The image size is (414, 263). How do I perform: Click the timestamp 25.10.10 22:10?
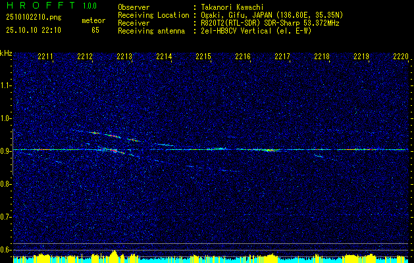pyautogui.click(x=34, y=30)
